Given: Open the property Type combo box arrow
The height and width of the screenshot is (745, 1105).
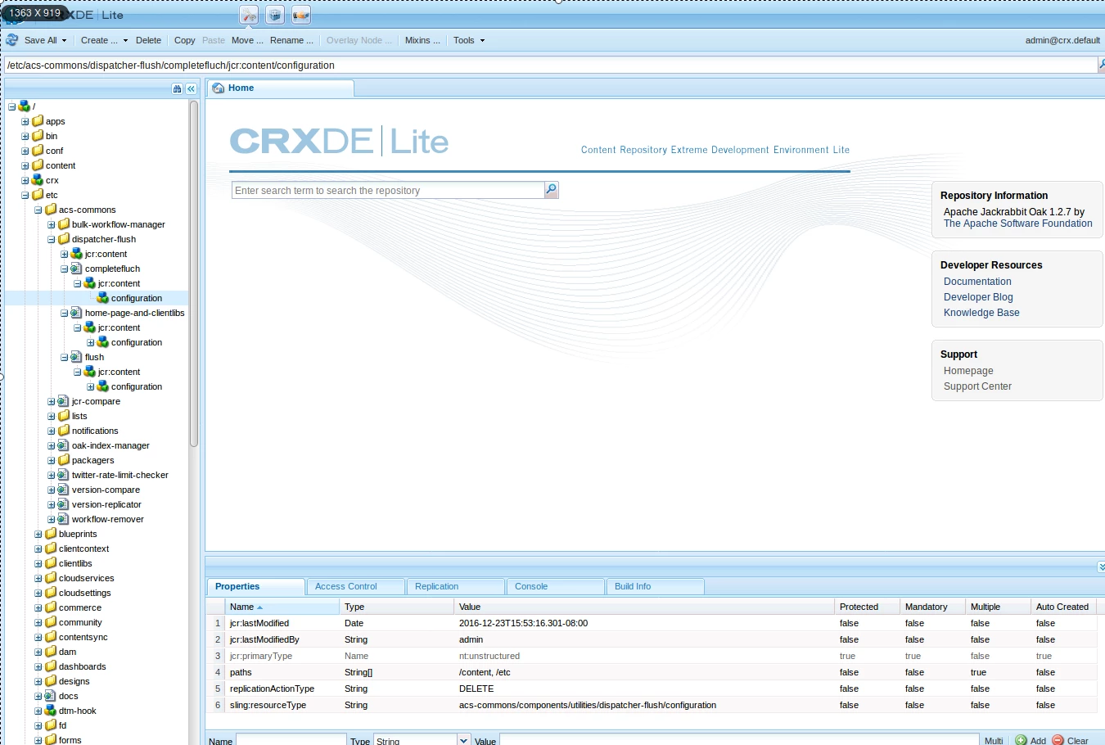Looking at the screenshot, I should [464, 740].
